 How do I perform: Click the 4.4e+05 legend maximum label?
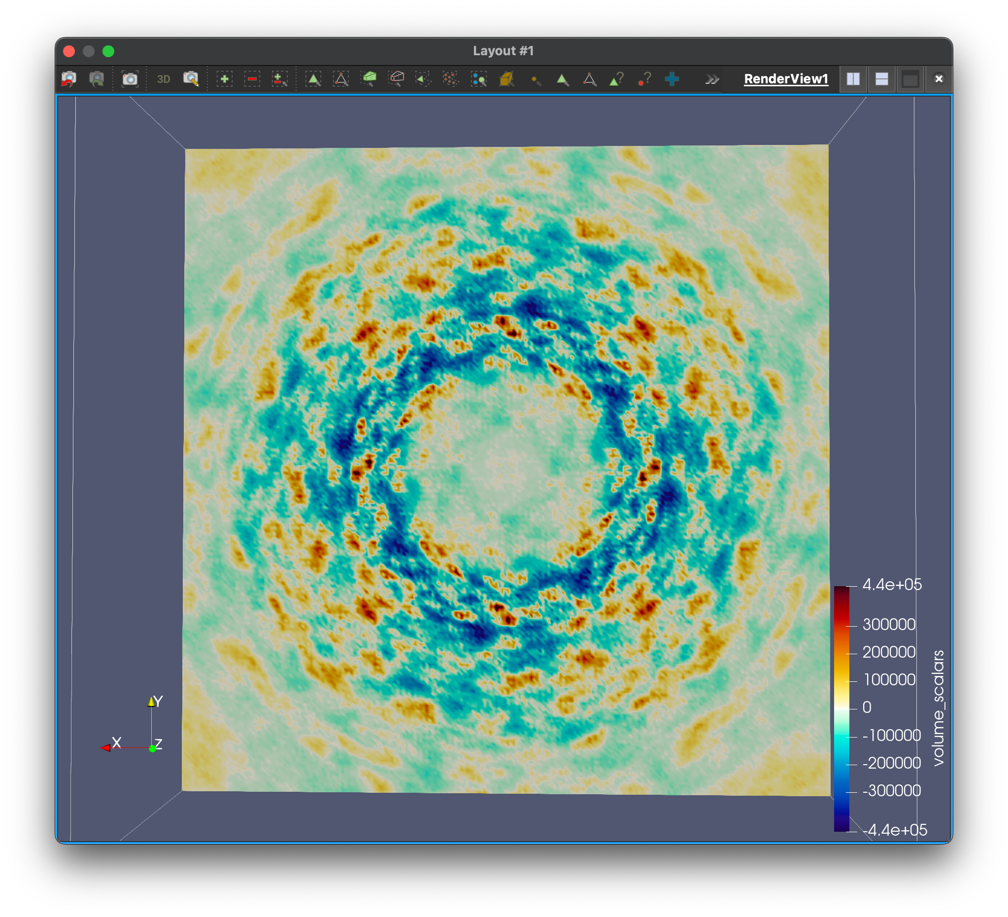click(x=892, y=584)
